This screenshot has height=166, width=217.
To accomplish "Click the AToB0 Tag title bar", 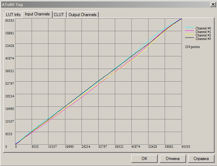I will (105, 4).
